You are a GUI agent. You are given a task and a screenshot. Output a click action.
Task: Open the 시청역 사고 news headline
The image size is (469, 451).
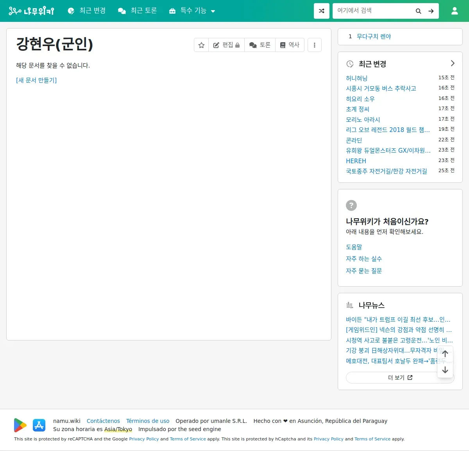tap(399, 340)
